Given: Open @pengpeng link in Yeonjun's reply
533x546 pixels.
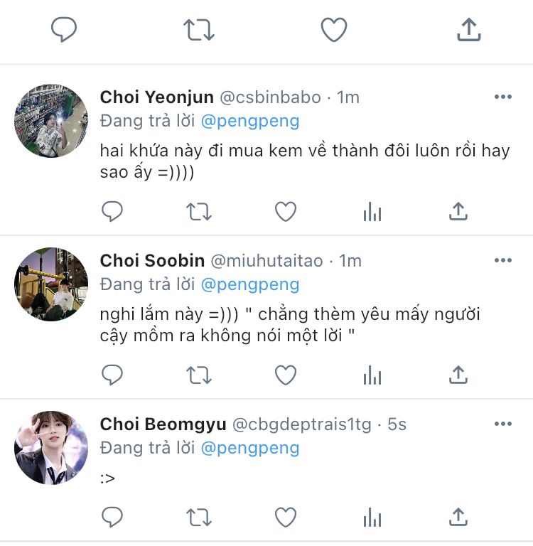Looking at the screenshot, I should 250,121.
